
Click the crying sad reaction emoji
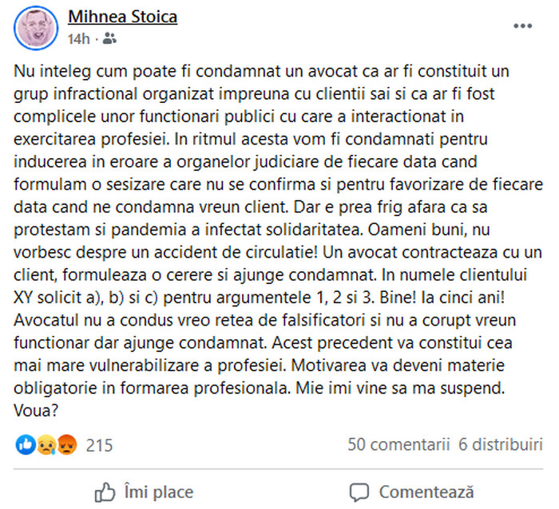click(x=46, y=445)
